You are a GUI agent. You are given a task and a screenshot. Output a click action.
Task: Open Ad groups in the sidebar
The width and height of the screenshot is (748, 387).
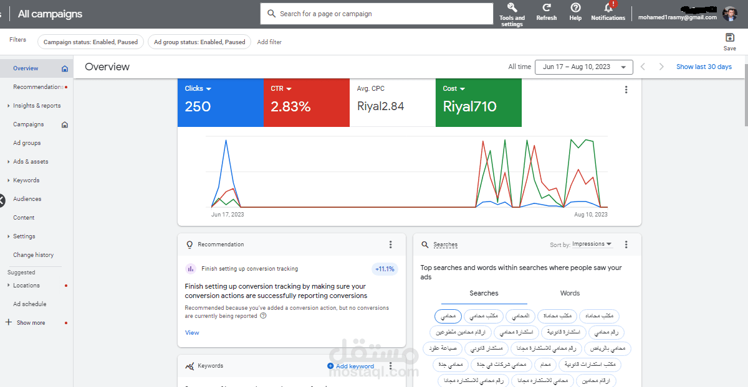[x=27, y=143]
